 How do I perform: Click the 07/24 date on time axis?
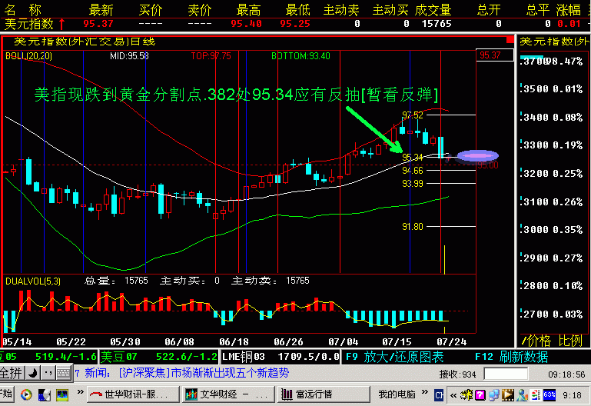(x=452, y=342)
